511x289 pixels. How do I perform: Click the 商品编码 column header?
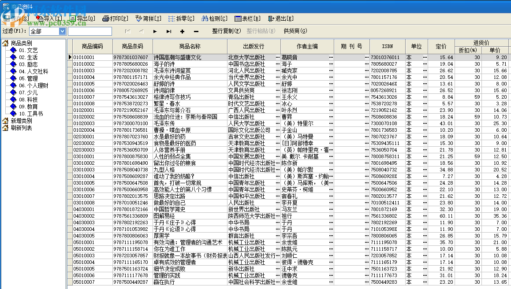92,47
